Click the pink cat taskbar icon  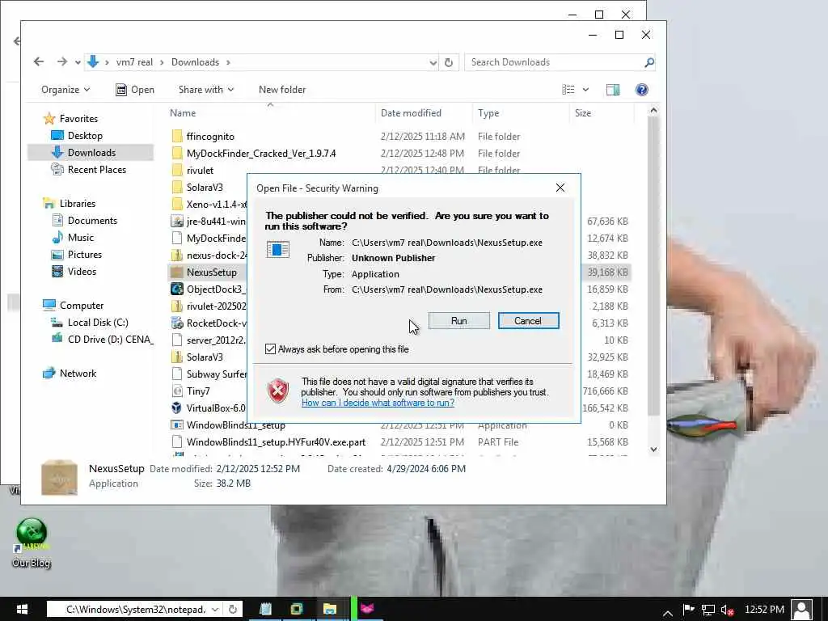click(x=366, y=609)
